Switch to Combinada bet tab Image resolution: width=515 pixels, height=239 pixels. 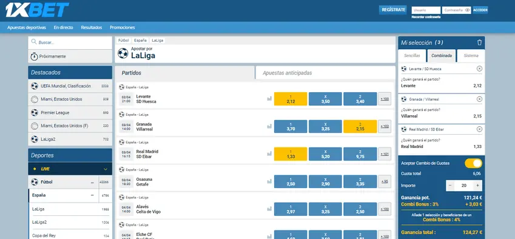click(x=442, y=56)
